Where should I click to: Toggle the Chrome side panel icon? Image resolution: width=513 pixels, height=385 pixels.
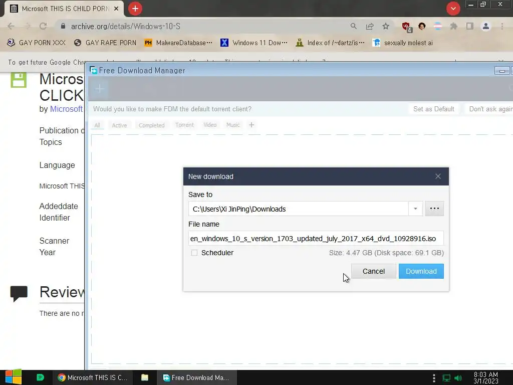[x=470, y=26]
